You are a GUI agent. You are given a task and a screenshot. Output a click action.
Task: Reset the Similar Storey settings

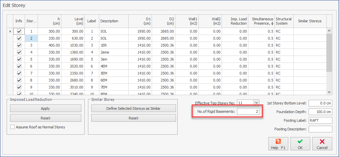coord(133,118)
